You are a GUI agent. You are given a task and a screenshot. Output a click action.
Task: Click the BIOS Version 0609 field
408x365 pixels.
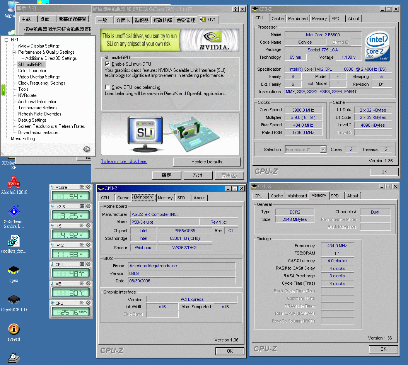182,273
